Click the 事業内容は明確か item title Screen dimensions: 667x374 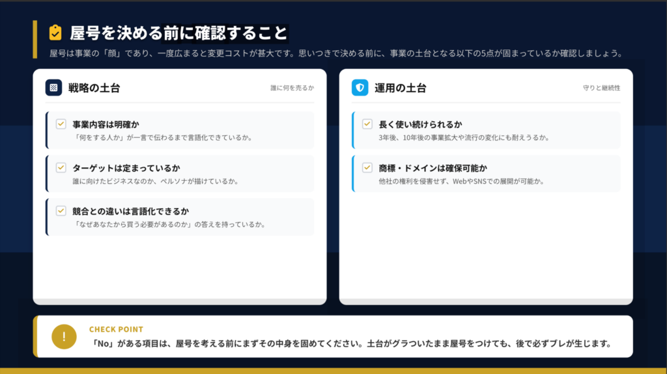pyautogui.click(x=106, y=124)
